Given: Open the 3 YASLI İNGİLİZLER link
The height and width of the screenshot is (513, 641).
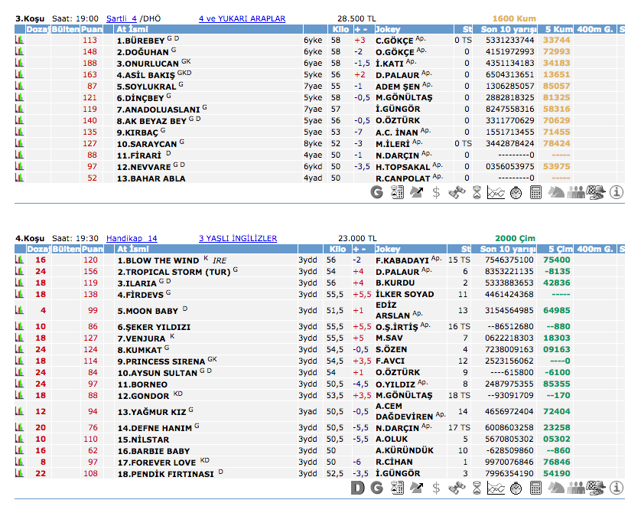Looking at the screenshot, I should (x=238, y=238).
